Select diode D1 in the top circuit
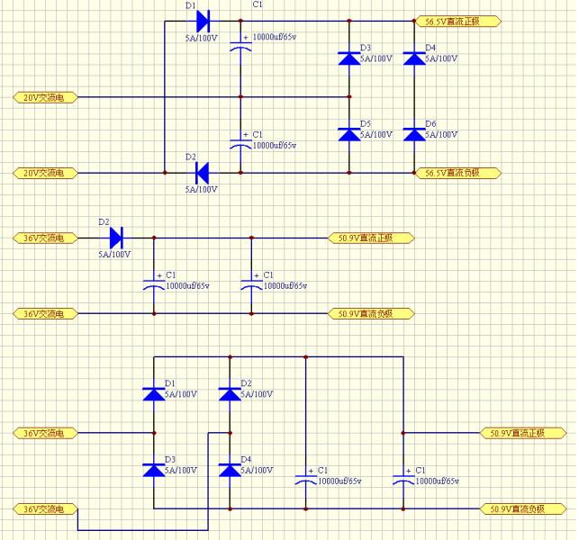Image resolution: width=579 pixels, height=540 pixels. coord(202,20)
